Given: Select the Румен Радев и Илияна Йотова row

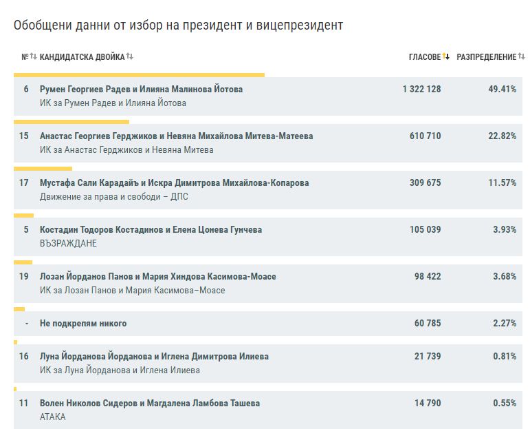Looking at the screenshot, I should click(x=141, y=90).
